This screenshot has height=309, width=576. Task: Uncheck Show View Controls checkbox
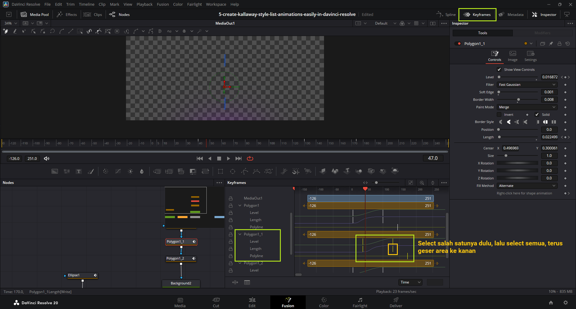click(499, 70)
